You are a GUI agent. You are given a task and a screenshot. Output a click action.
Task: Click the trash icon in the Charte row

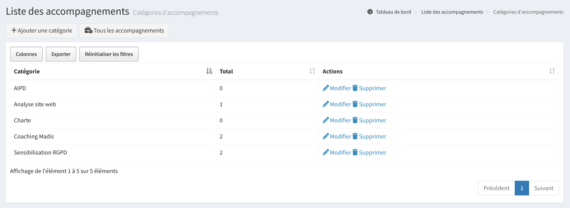355,120
